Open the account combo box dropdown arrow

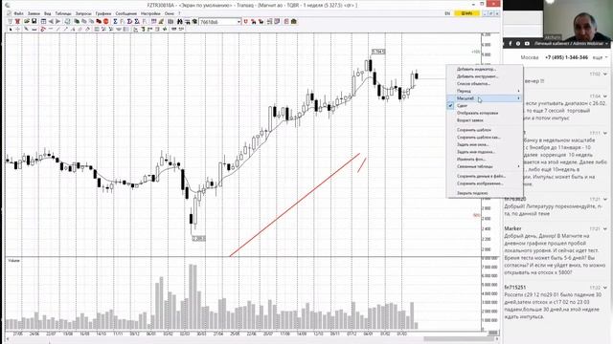(x=238, y=22)
